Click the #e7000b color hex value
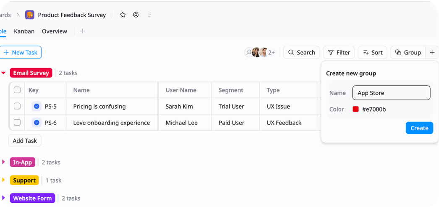Image resolution: width=439 pixels, height=209 pixels. [374, 109]
